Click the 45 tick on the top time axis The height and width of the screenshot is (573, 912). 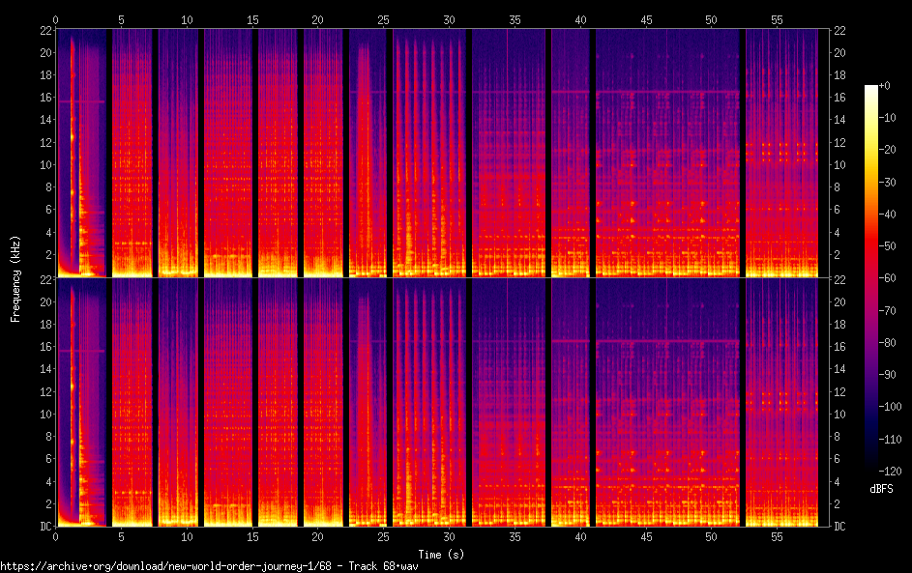(x=646, y=18)
